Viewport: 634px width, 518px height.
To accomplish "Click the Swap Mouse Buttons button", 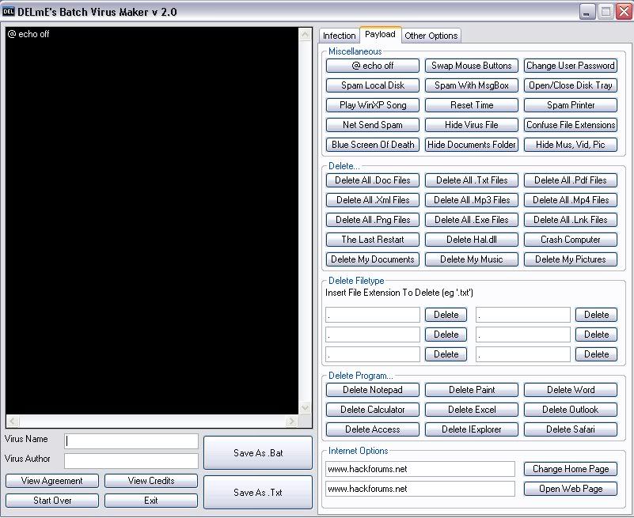I will 472,66.
